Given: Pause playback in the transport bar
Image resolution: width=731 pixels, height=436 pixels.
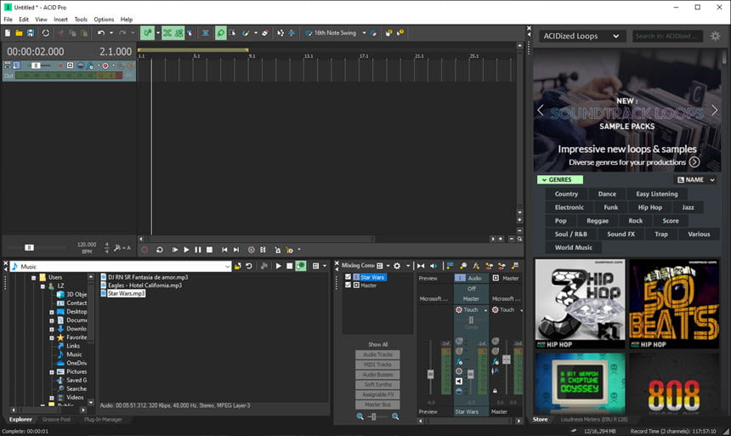Looking at the screenshot, I should point(198,250).
